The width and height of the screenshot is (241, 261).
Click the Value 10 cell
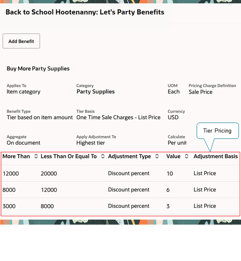(x=170, y=174)
